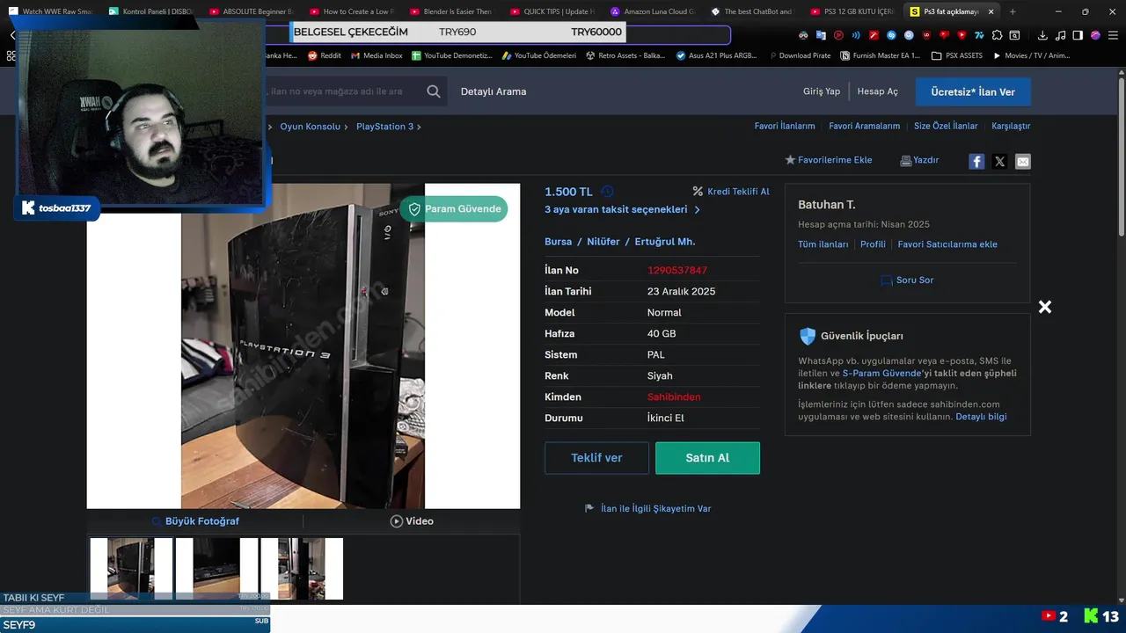Click the music note toolbar icon
1126x633 pixels.
pyautogui.click(x=1060, y=35)
